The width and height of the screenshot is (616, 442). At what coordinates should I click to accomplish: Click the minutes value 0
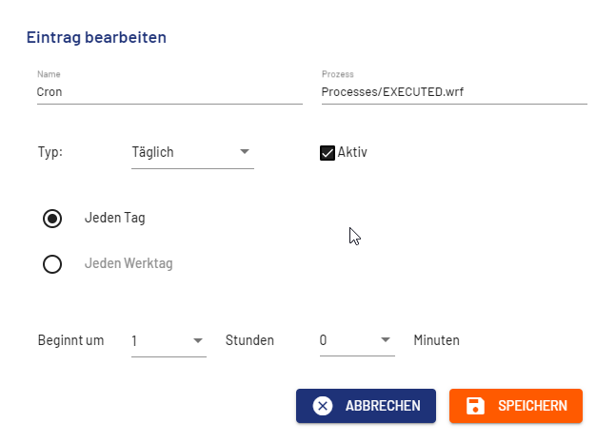pyautogui.click(x=324, y=340)
